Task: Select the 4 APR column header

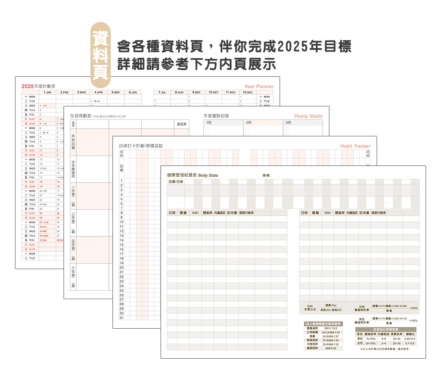Action: coord(99,92)
